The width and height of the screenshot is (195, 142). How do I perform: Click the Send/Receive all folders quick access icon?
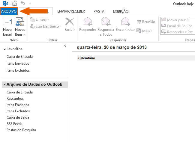(x=14, y=3)
